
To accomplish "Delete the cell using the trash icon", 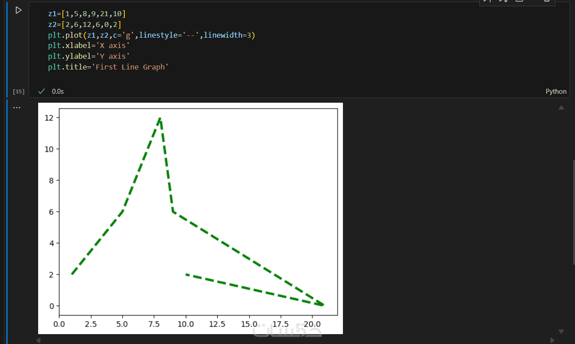I will pyautogui.click(x=546, y=1).
